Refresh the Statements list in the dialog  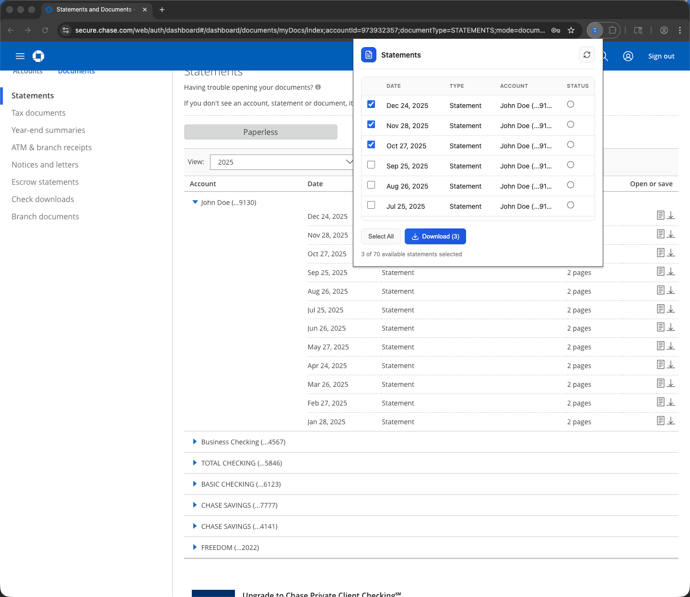587,55
